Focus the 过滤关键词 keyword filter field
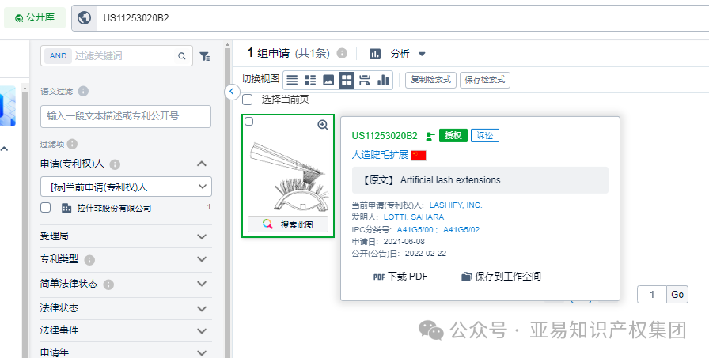This screenshot has height=358, width=709. 122,56
